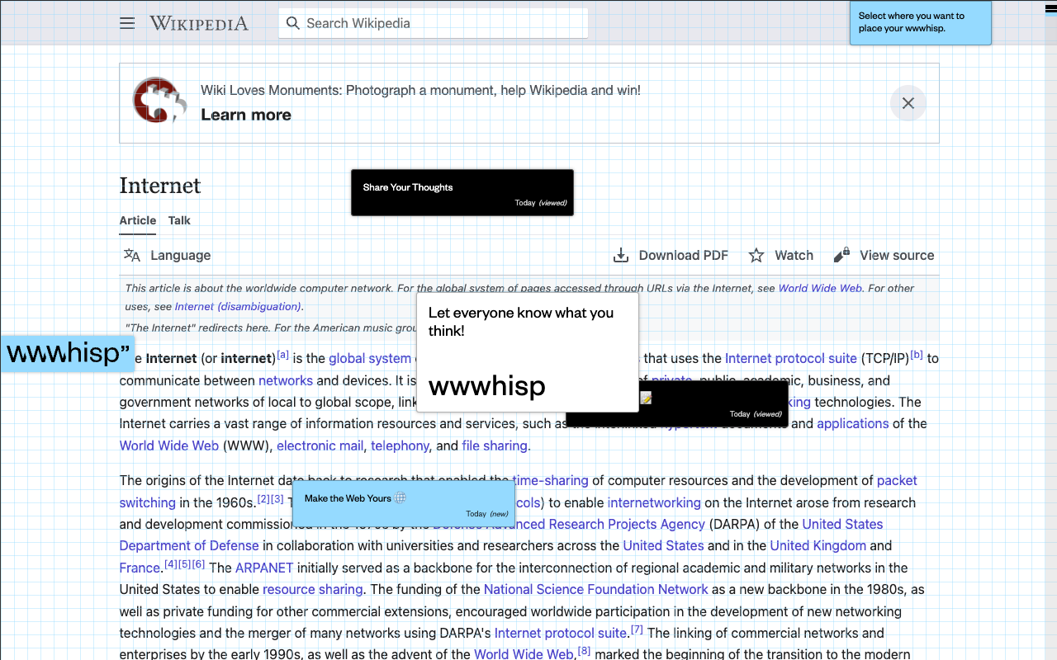Open the Wikipedia hamburger main menu

point(127,23)
